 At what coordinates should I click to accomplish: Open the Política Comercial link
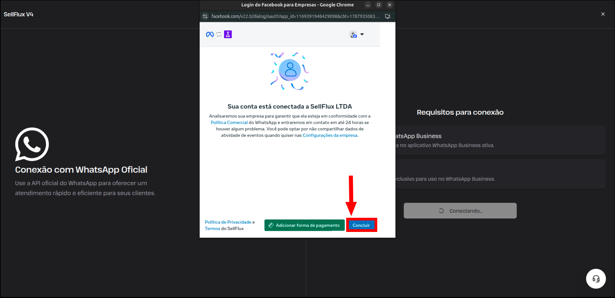pyautogui.click(x=229, y=122)
